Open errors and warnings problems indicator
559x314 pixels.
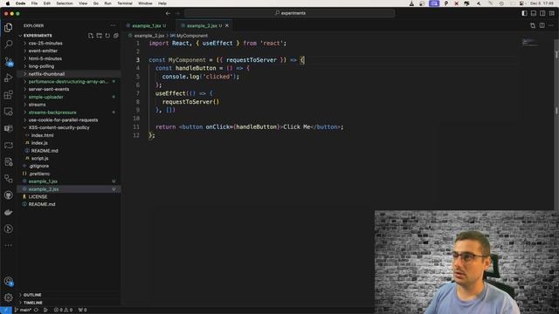tap(63, 311)
